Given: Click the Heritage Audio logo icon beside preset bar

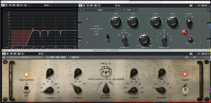Looking at the screenshot, I should click(x=4, y=57).
